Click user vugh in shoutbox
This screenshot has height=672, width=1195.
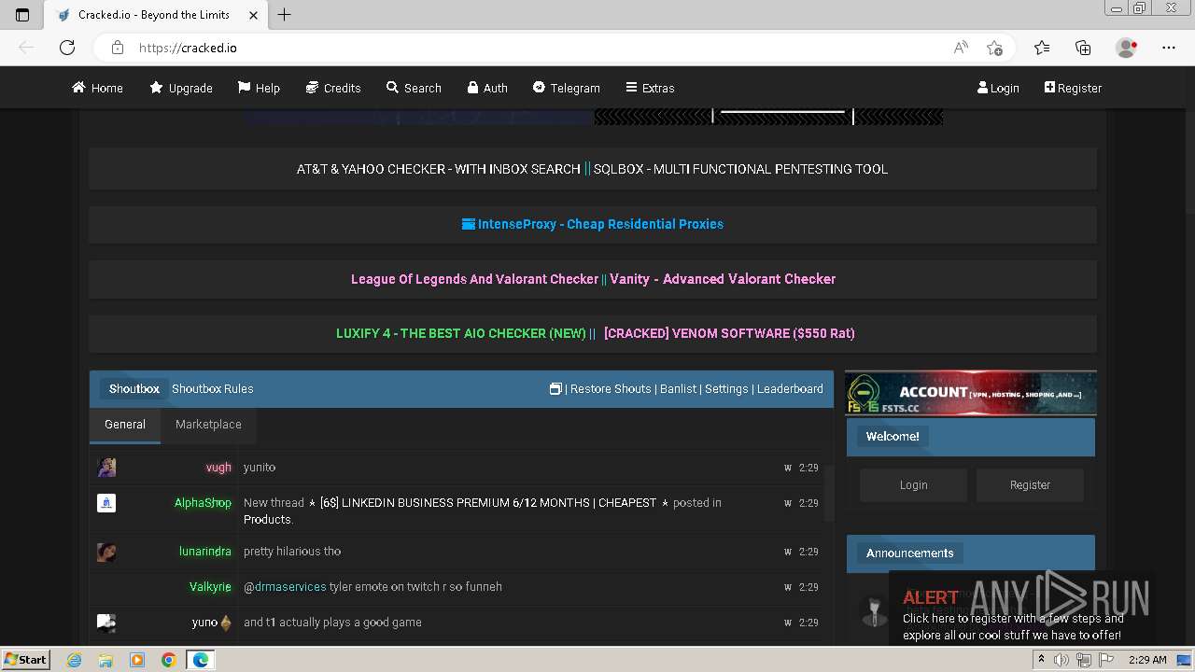(218, 468)
